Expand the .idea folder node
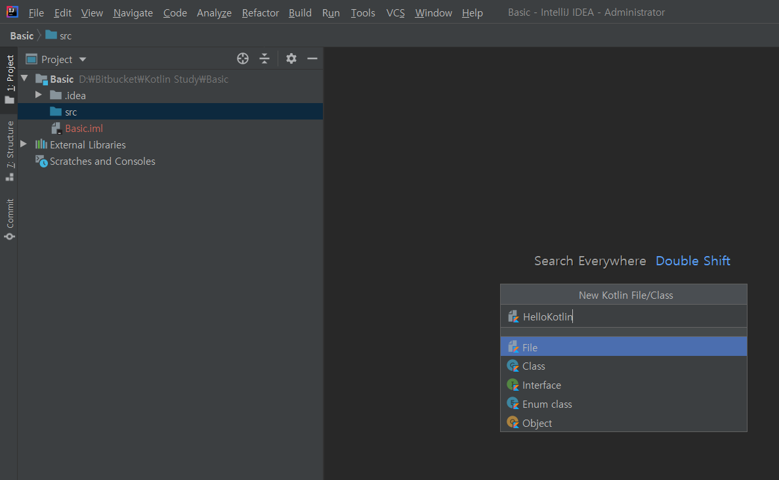This screenshot has height=480, width=779. tap(38, 95)
